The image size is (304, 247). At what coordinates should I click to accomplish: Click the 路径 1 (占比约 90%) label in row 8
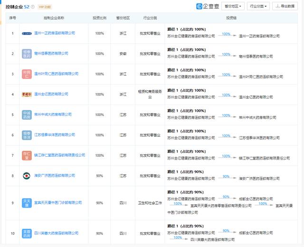(x=186, y=172)
